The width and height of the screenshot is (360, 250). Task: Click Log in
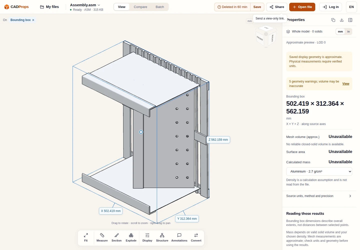(x=331, y=7)
